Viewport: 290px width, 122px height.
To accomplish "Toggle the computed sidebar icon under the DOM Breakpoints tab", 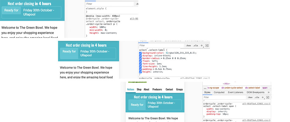I will pyautogui.click(x=268, y=97).
